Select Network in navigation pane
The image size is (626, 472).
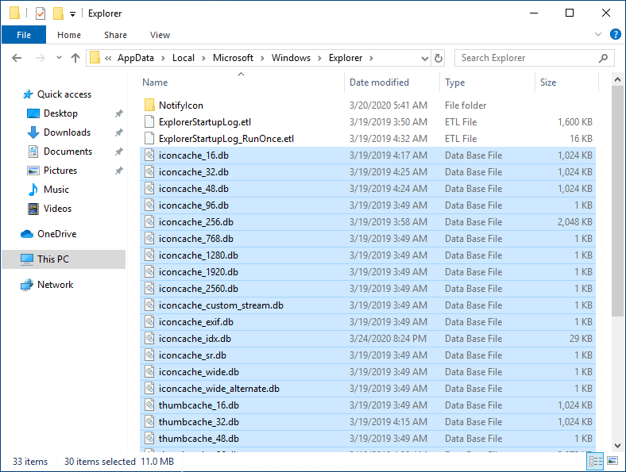[55, 285]
